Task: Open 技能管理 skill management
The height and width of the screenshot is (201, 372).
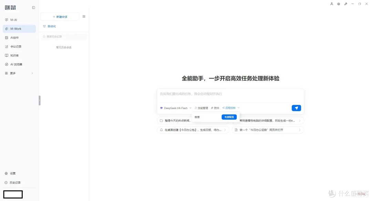Action: coord(201,108)
